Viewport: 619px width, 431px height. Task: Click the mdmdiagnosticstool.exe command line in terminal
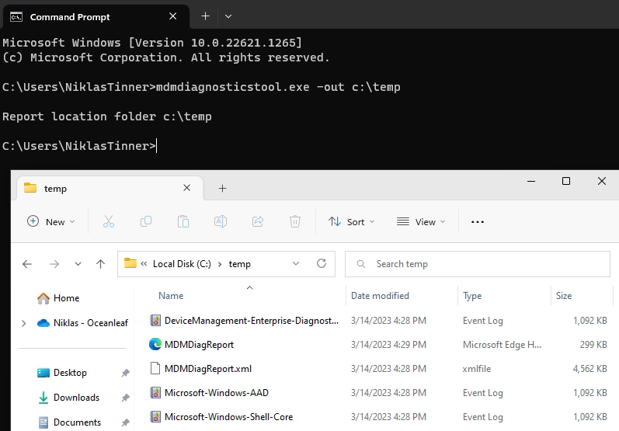[x=278, y=87]
